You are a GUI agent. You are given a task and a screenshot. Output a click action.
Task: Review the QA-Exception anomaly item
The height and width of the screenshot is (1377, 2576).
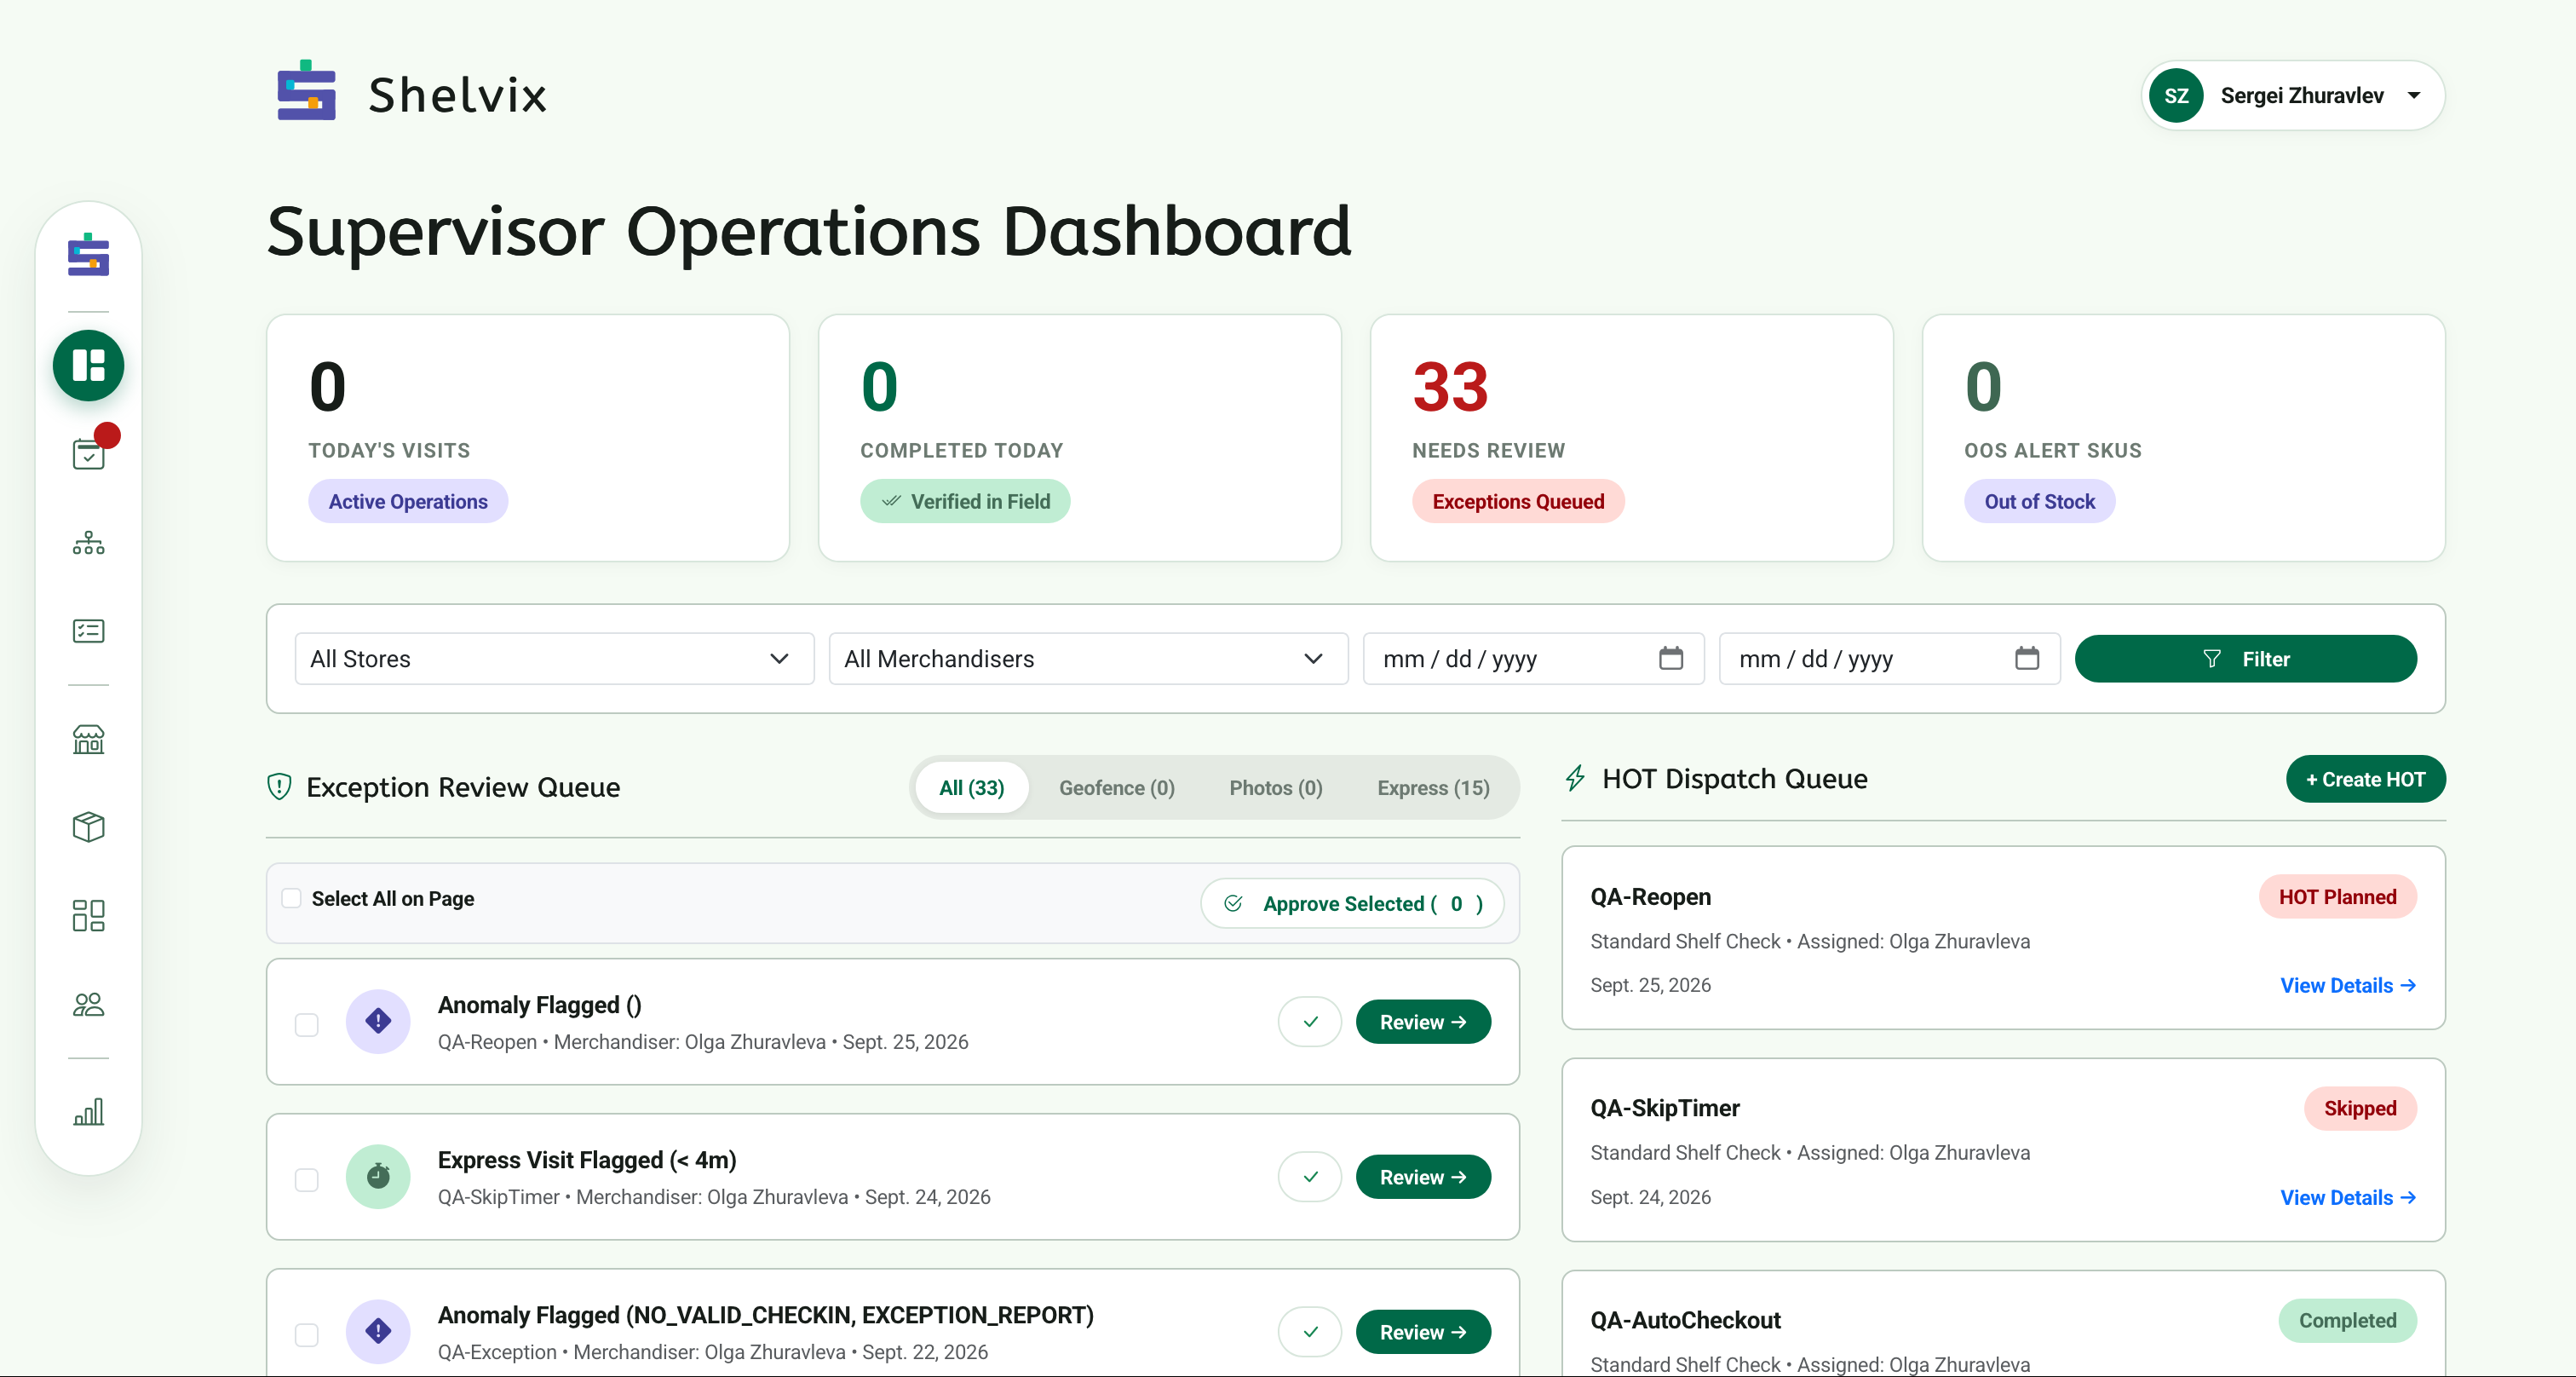[x=1423, y=1332]
